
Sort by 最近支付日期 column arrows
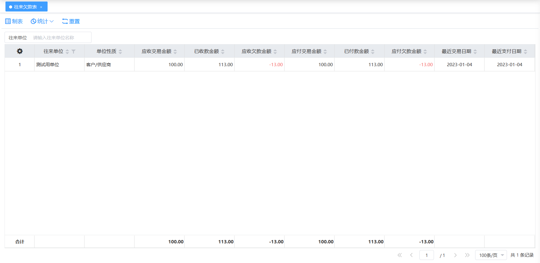[x=525, y=52]
